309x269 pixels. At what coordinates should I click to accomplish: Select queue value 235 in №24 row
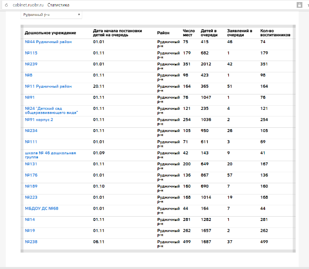[x=205, y=108]
